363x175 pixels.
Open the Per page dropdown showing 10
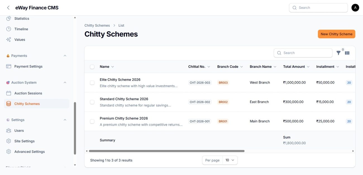coord(230,160)
